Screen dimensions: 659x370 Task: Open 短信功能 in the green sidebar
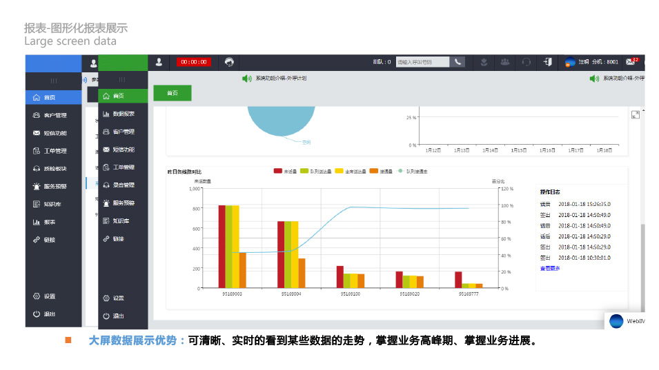(123, 150)
